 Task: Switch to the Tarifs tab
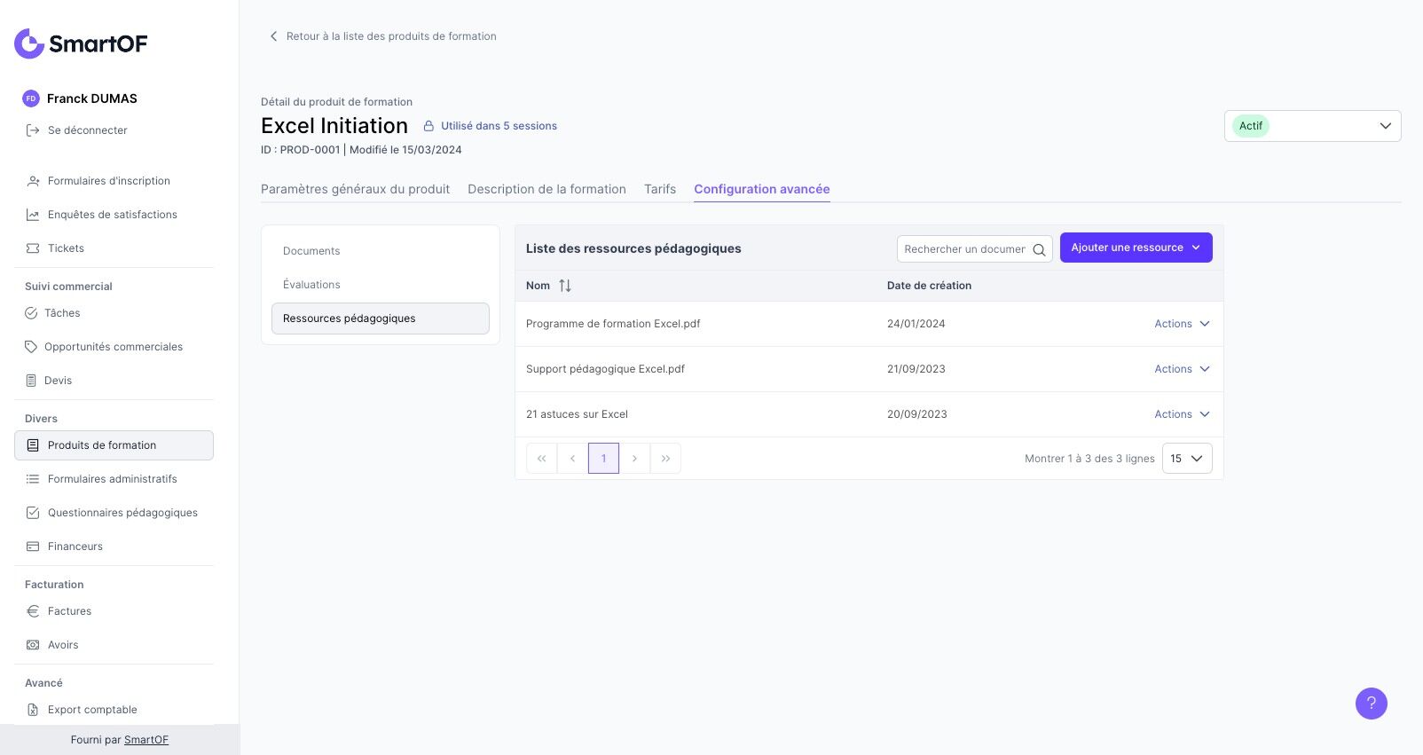click(x=660, y=189)
